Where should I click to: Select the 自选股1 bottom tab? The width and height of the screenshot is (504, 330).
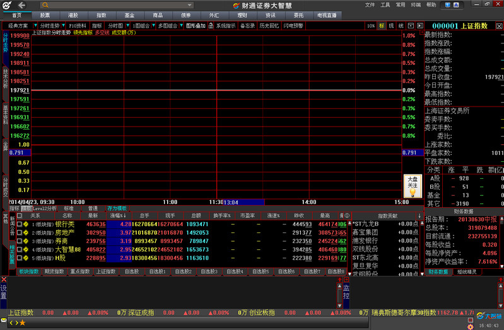pyautogui.click(x=158, y=271)
